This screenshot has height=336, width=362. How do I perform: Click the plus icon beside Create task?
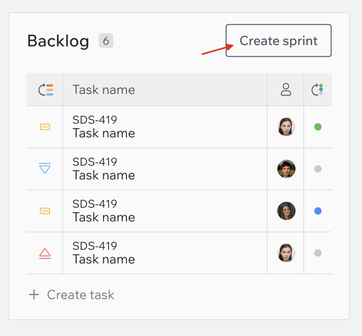click(34, 295)
